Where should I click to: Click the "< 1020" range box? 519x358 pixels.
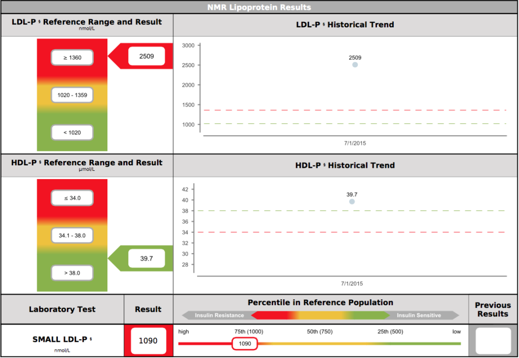click(72, 132)
